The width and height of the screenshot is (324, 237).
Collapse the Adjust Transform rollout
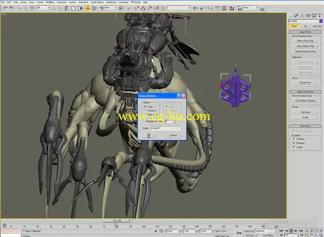tap(305, 92)
